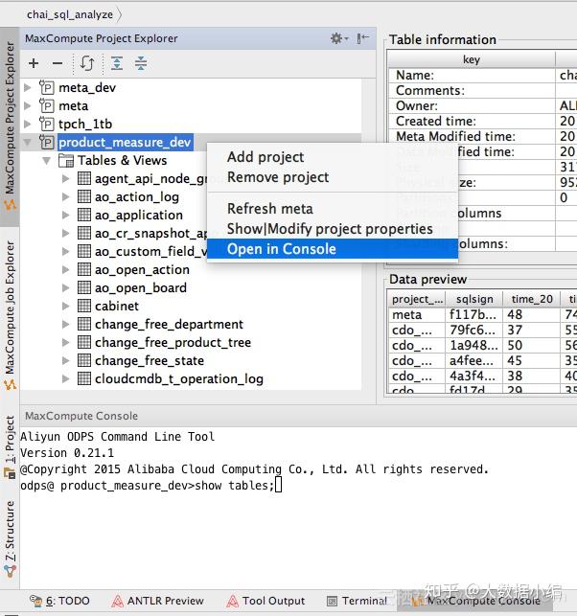Open the 6: TODO tool tab
Image resolution: width=577 pixels, height=616 pixels.
coord(59,601)
